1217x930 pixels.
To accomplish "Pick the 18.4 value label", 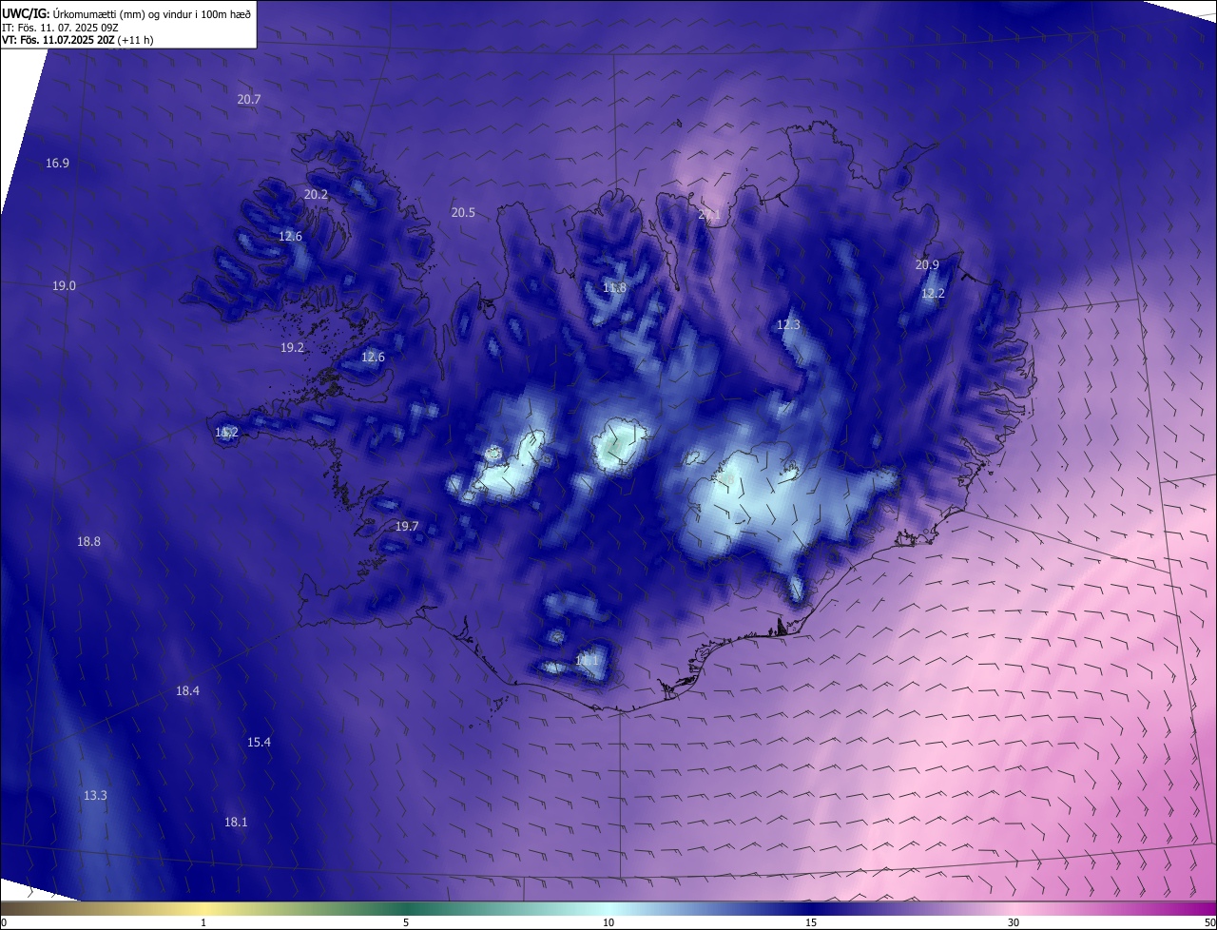I will [187, 690].
